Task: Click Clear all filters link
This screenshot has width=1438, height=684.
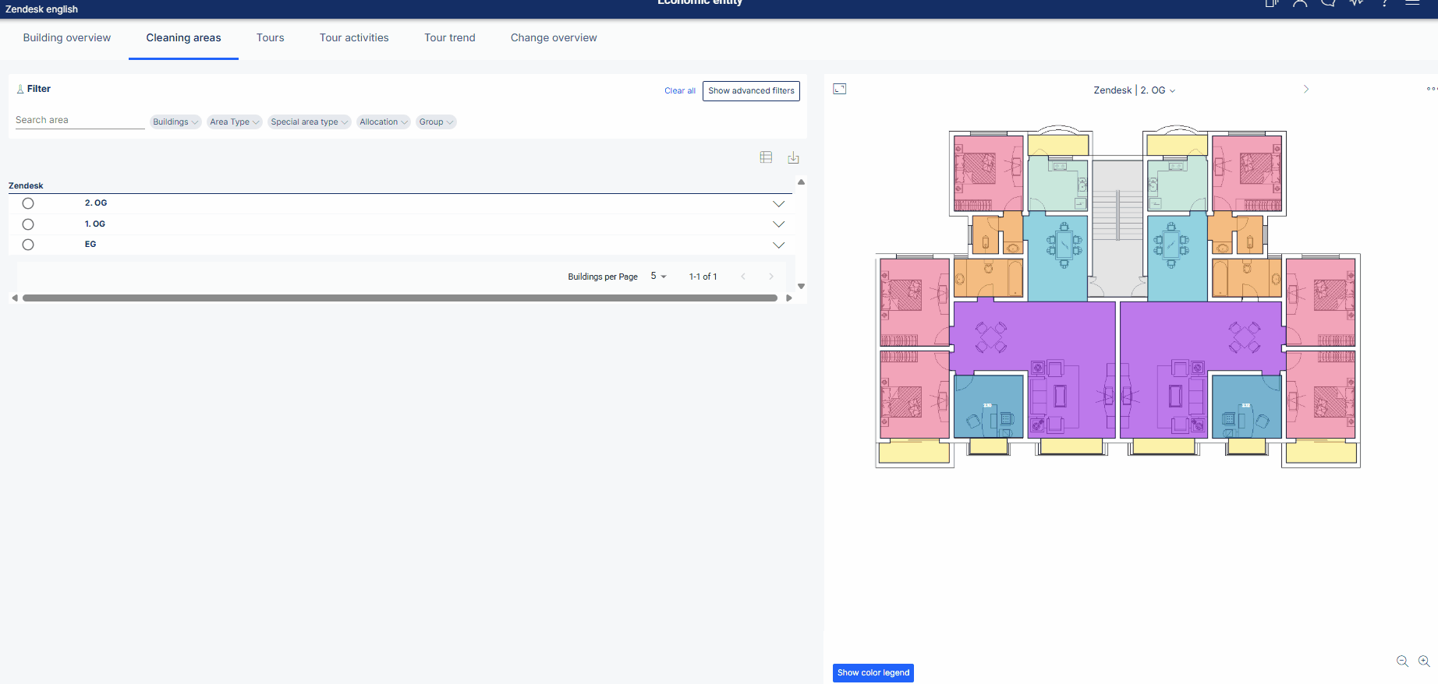Action: click(680, 91)
